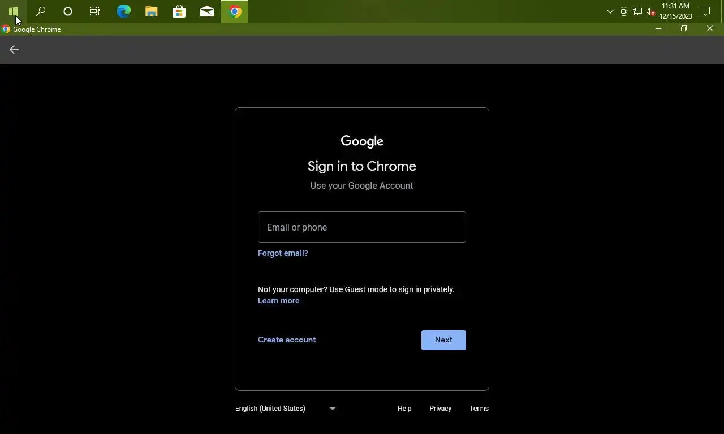Go back using the arrow button
Screen dimensions: 724x434
[x=14, y=50]
